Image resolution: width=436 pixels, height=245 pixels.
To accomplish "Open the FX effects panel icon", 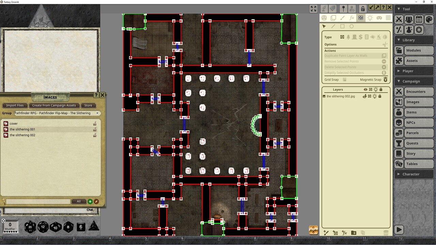I will (352, 18).
